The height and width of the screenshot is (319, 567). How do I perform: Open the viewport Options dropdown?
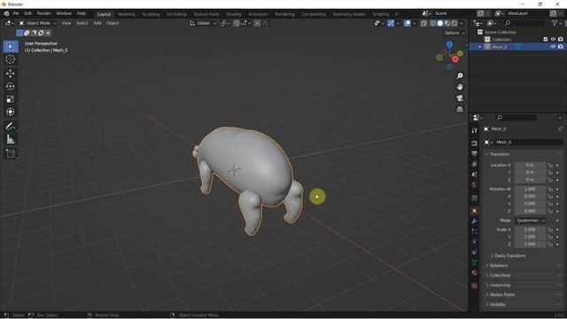(454, 33)
